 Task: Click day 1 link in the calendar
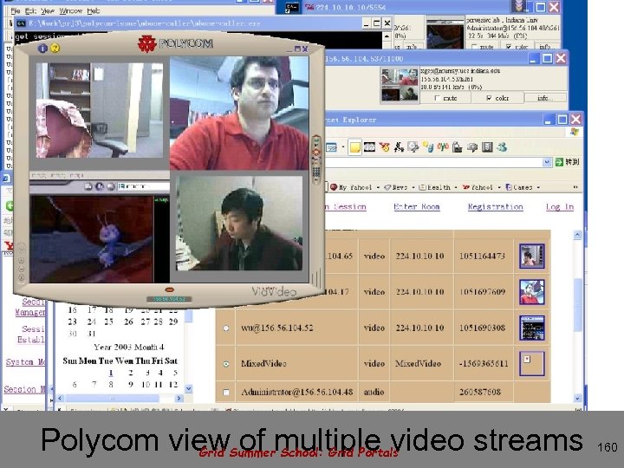point(111,373)
